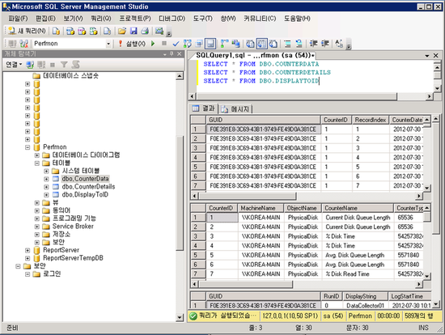
Task: Comment out the selected lines
Action: point(287,44)
